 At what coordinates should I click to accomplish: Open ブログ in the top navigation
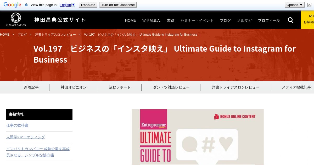(225, 20)
